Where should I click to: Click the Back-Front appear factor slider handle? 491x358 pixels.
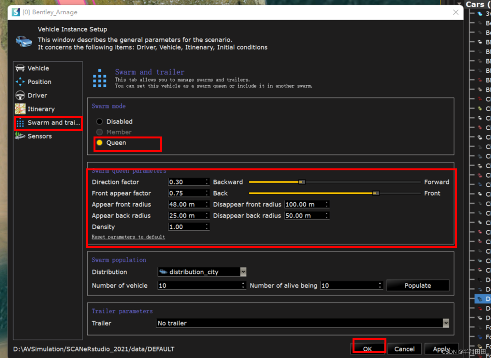tap(376, 193)
